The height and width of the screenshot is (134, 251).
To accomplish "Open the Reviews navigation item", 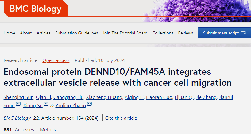I will (186, 33).
